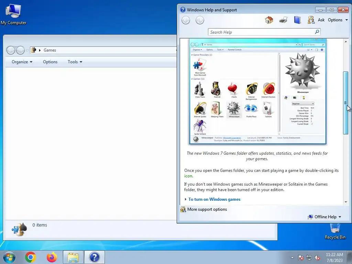Click Options in Games toolbar

50,62
